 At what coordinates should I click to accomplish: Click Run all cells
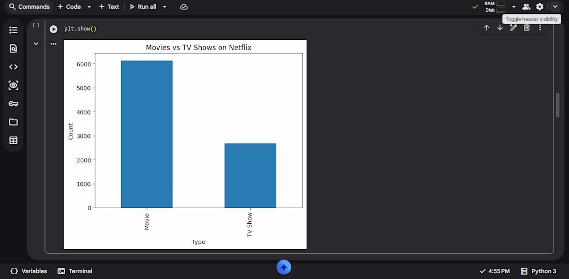click(143, 7)
